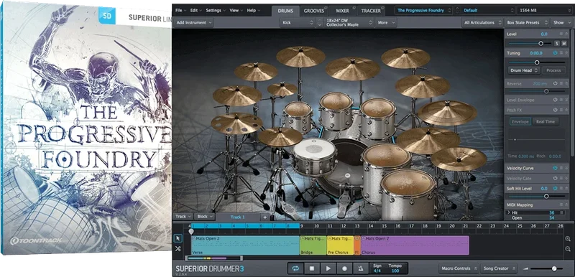
Task: Open the Default preset dropdown
Action: pos(488,10)
